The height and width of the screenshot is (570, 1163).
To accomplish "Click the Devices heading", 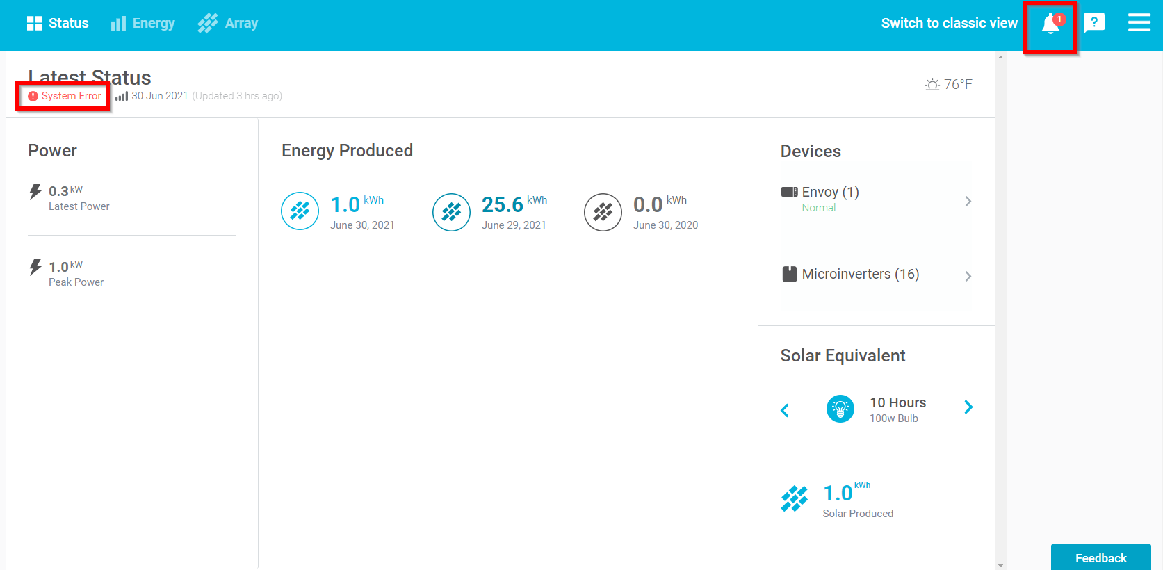I will pyautogui.click(x=811, y=152).
